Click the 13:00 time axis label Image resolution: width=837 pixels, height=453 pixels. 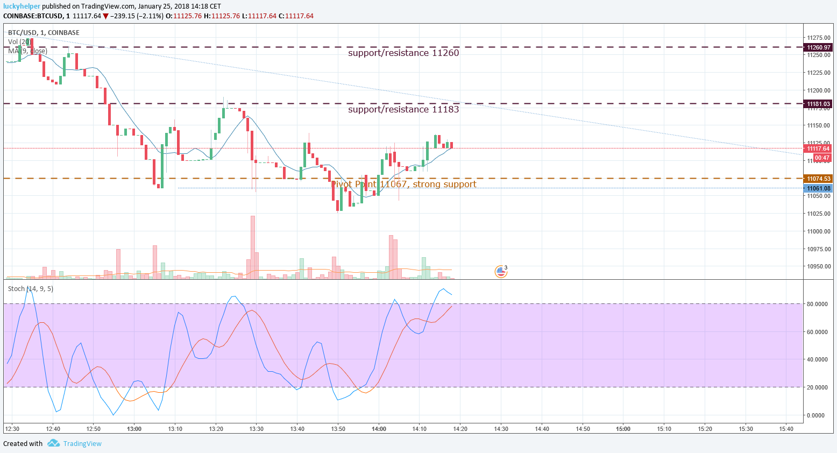(x=134, y=429)
